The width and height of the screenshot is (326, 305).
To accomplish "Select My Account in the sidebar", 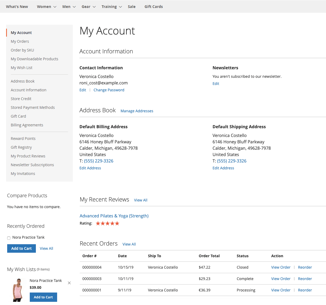I will tap(21, 33).
